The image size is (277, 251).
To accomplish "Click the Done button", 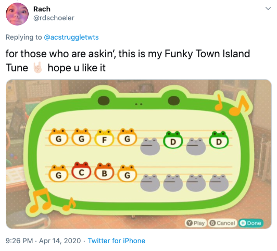I will coord(251,223).
